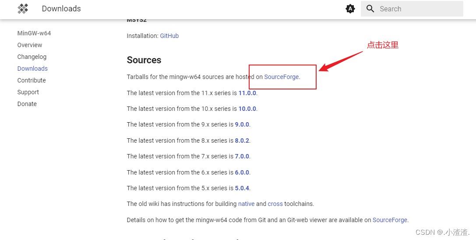Open Overview in the sidebar
Screen dimensions: 476x240
(x=30, y=45)
